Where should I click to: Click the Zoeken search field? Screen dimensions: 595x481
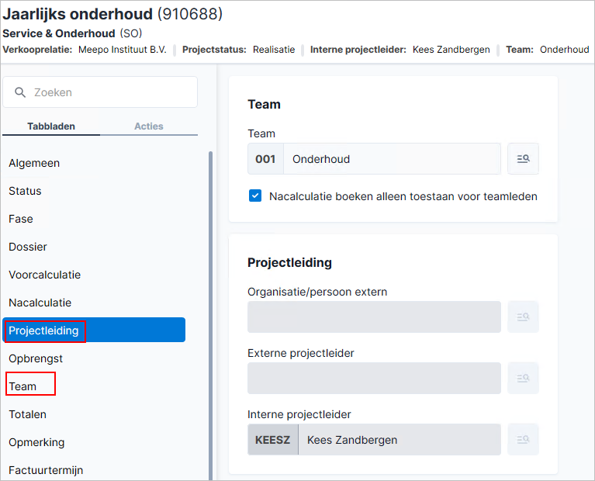(100, 92)
